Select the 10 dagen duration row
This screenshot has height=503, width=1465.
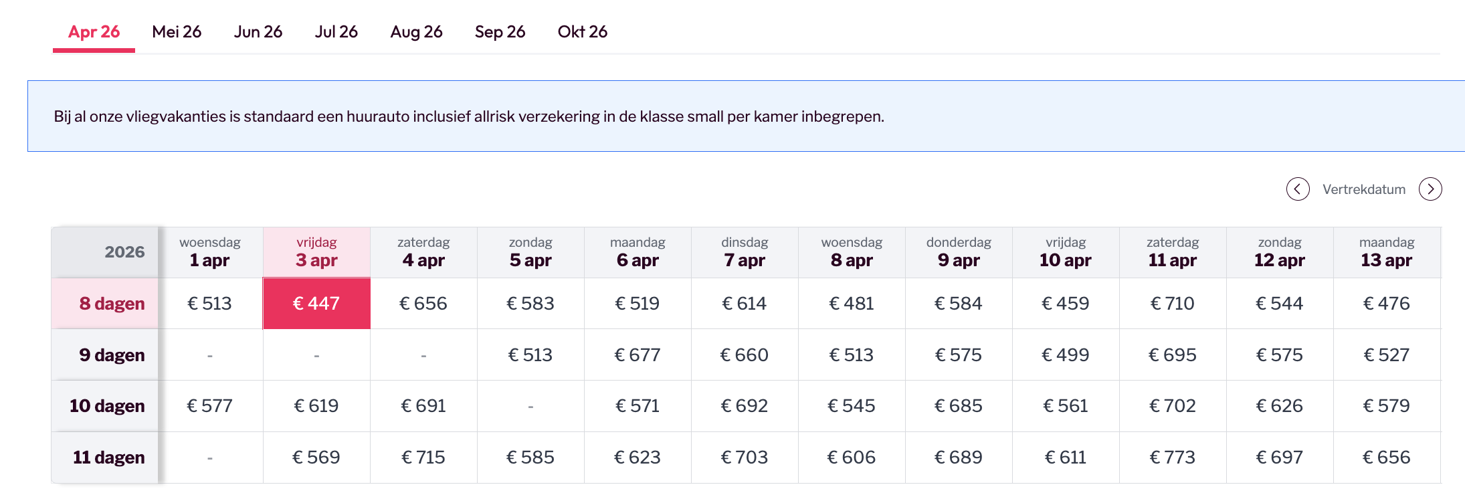[x=107, y=406]
